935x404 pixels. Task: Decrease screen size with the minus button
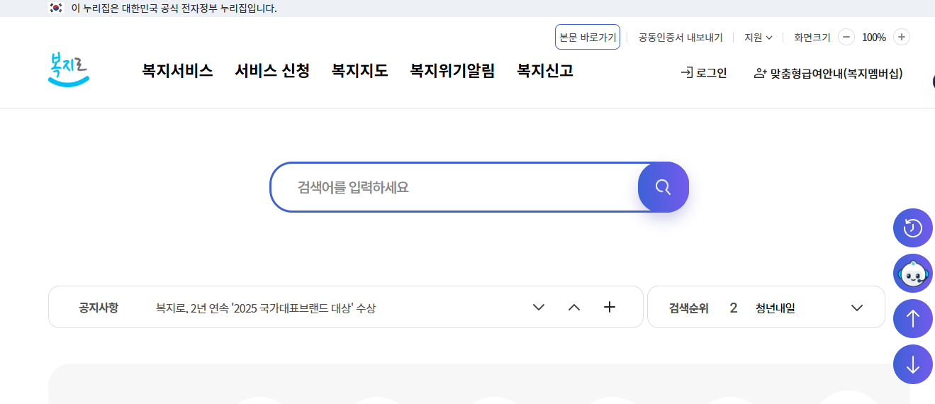(846, 37)
